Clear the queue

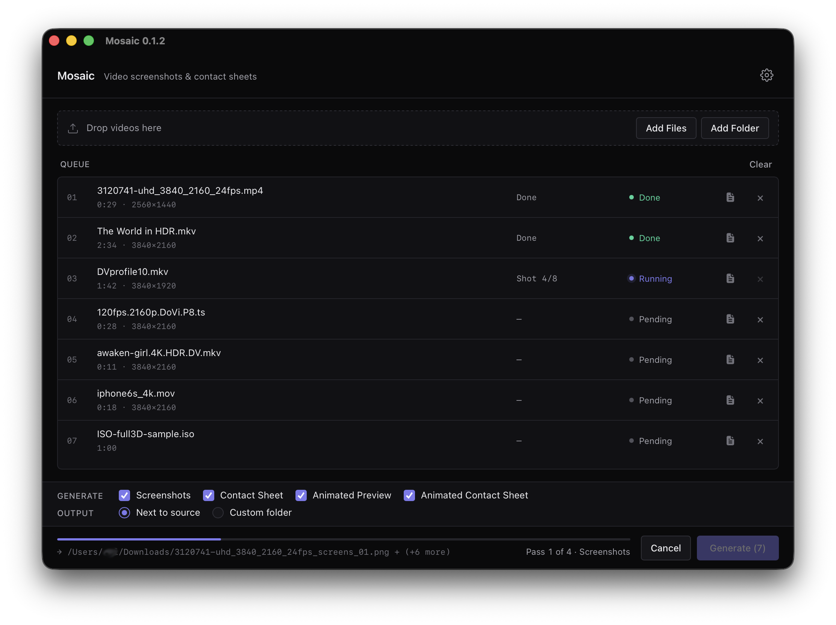tap(760, 164)
